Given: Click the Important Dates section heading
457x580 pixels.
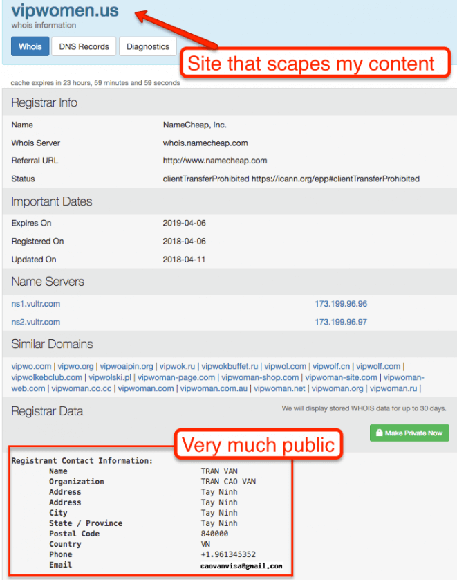Looking at the screenshot, I should point(52,201).
